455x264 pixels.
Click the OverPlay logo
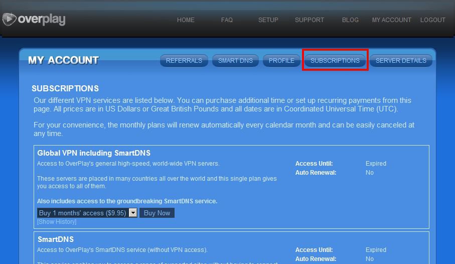34,20
